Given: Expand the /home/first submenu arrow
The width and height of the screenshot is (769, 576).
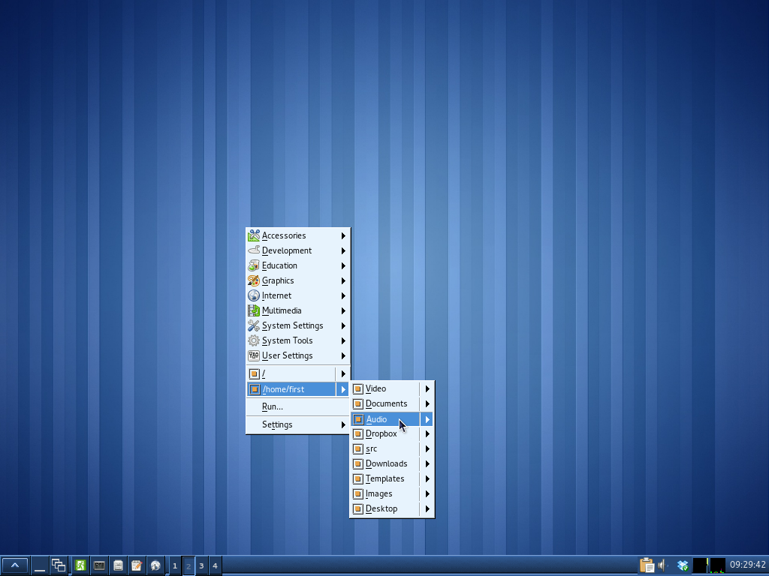Looking at the screenshot, I should 342,389.
